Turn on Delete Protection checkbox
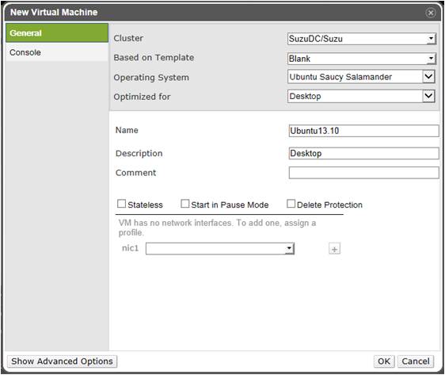The width and height of the screenshot is (445, 375). [291, 204]
